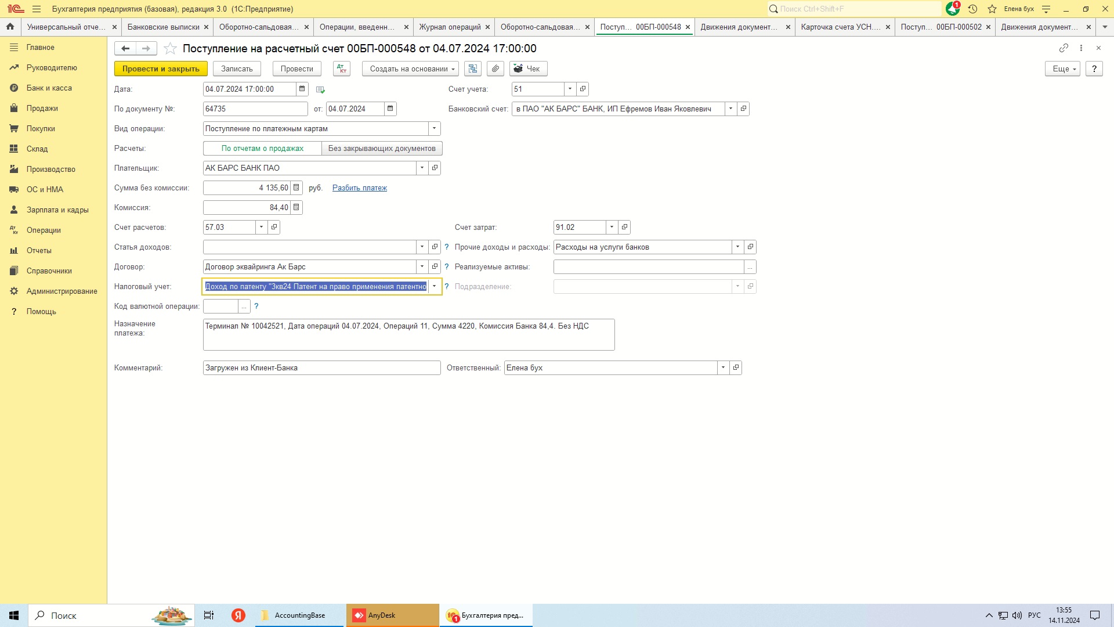The width and height of the screenshot is (1114, 627).
Task: Open calendar picker for Дата field
Action: 302,89
